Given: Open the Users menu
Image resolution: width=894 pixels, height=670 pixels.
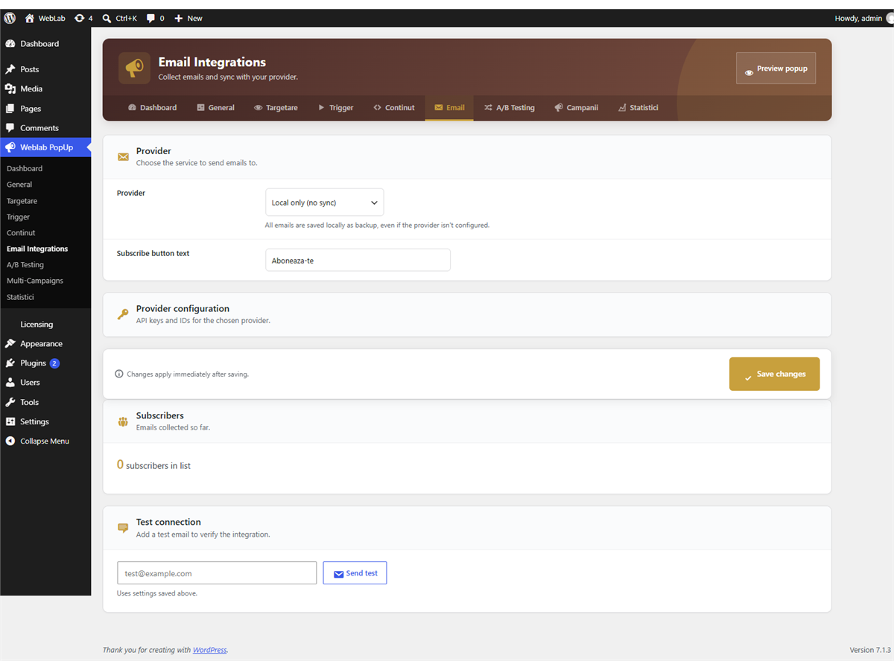Looking at the screenshot, I should pos(45,383).
